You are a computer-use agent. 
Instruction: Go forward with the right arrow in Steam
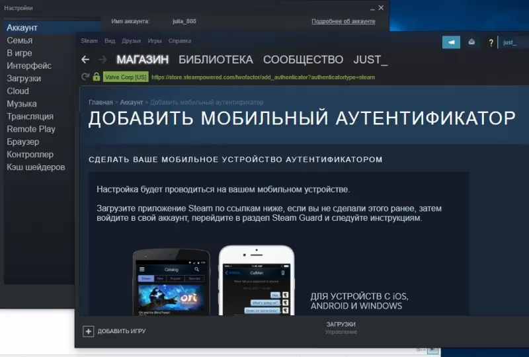coord(103,59)
